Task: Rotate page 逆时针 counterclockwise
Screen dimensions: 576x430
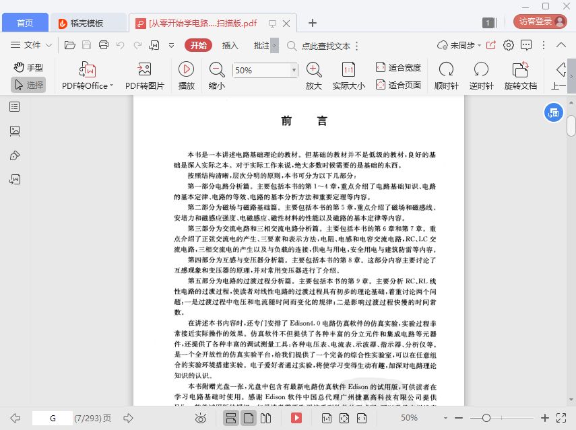Action: tap(481, 75)
